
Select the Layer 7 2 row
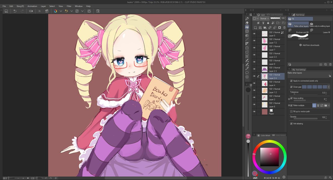269,41
